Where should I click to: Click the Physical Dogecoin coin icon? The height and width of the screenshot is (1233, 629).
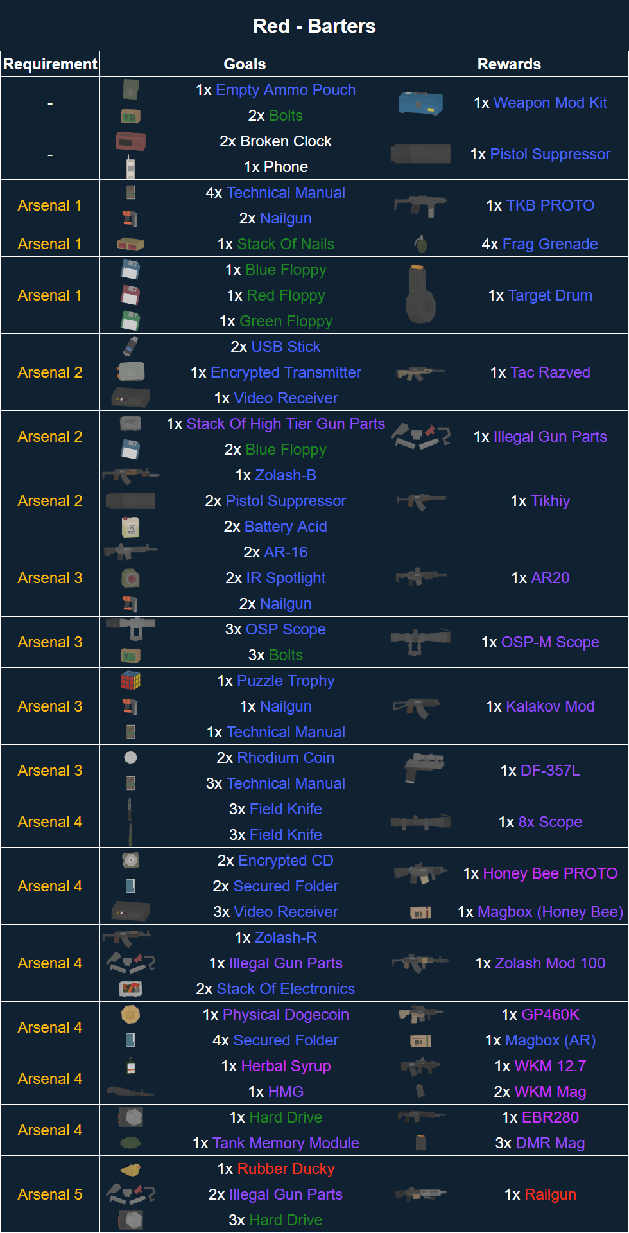pos(131,1014)
